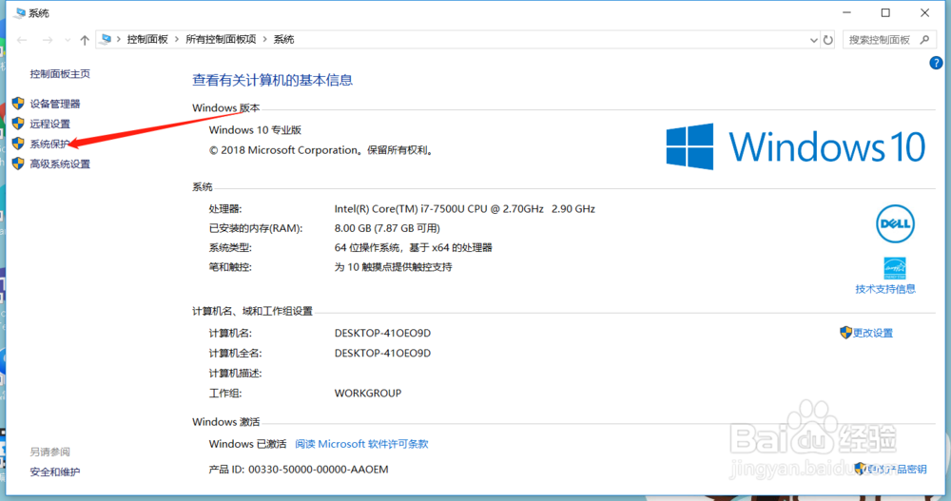
Task: Open Security and Maintenance (安全和维护)
Action: [x=55, y=472]
